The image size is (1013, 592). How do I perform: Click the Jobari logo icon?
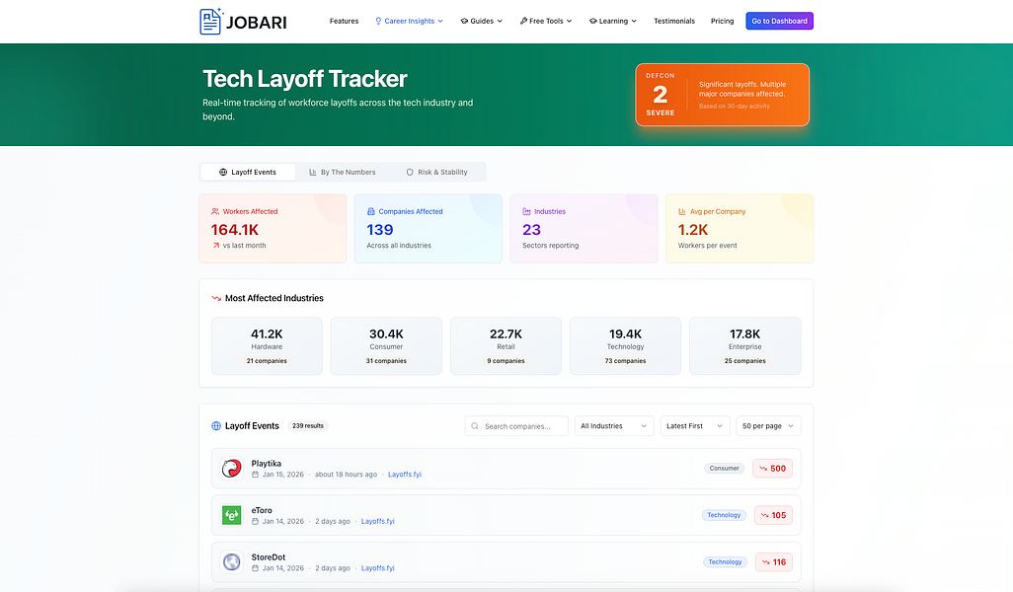[x=209, y=20]
